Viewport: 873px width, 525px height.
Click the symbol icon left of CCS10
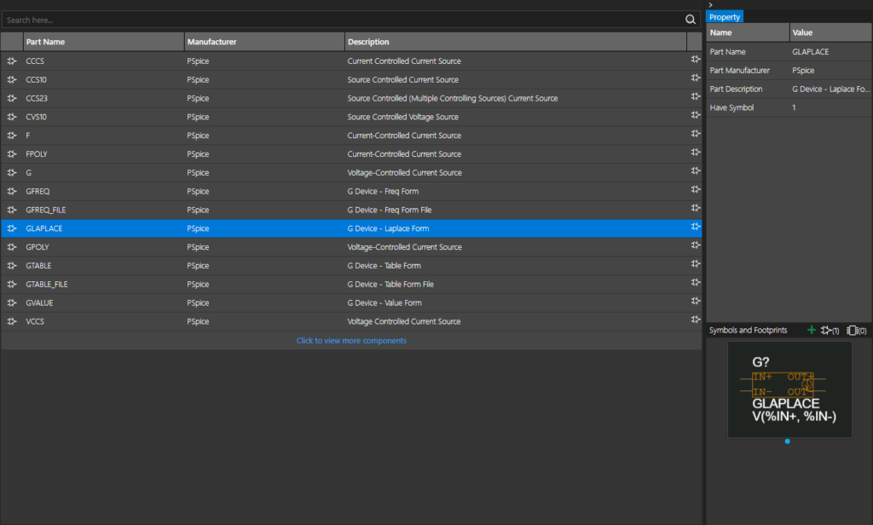coord(12,79)
